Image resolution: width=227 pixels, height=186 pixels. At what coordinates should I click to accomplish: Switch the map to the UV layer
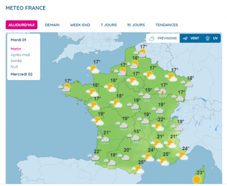[212, 38]
